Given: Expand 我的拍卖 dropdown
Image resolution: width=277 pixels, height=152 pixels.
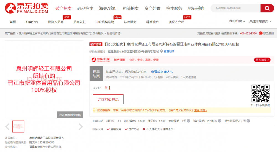Looking at the screenshot, I should [237, 21].
